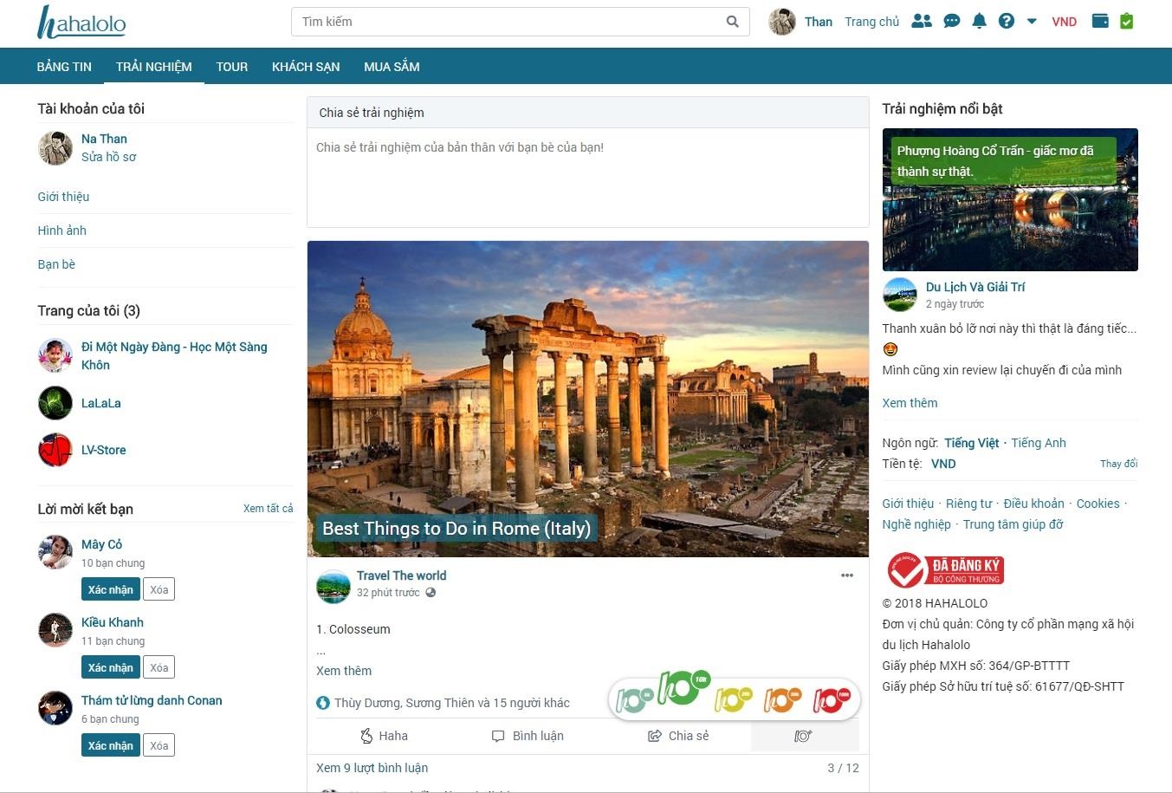Image resolution: width=1172 pixels, height=793 pixels.
Task: Open the VND currency selector in header
Action: [1064, 22]
